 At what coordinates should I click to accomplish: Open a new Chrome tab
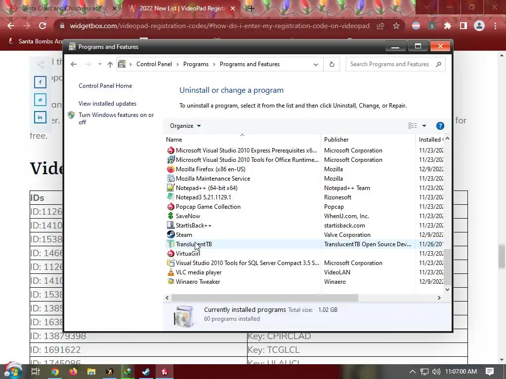point(252,8)
